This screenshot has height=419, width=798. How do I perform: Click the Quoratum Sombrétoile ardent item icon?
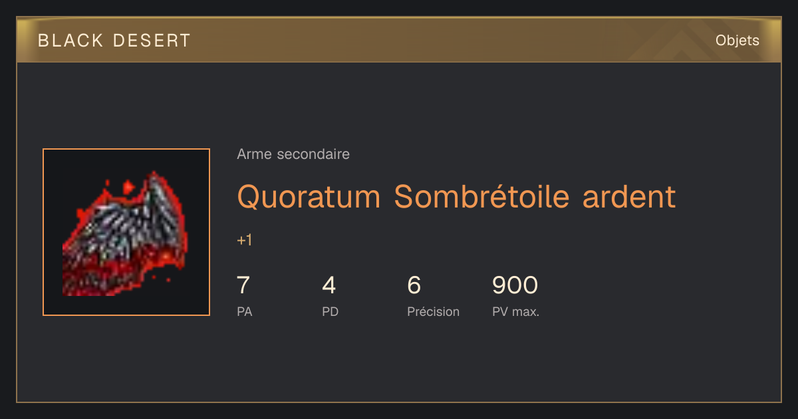click(x=126, y=232)
